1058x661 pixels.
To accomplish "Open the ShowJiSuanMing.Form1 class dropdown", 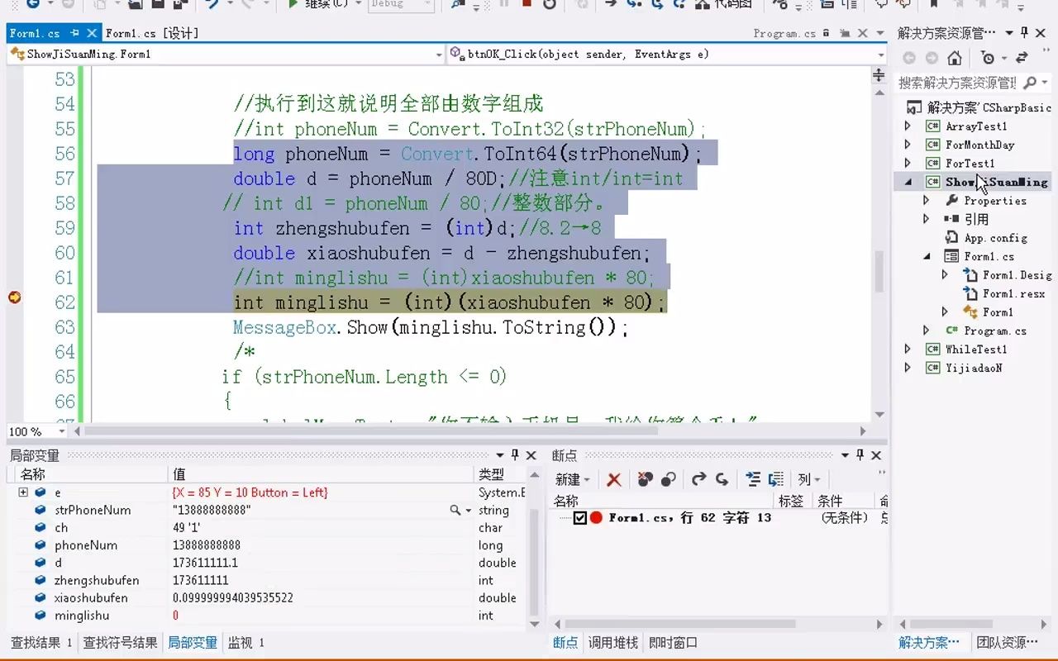I will tap(439, 55).
